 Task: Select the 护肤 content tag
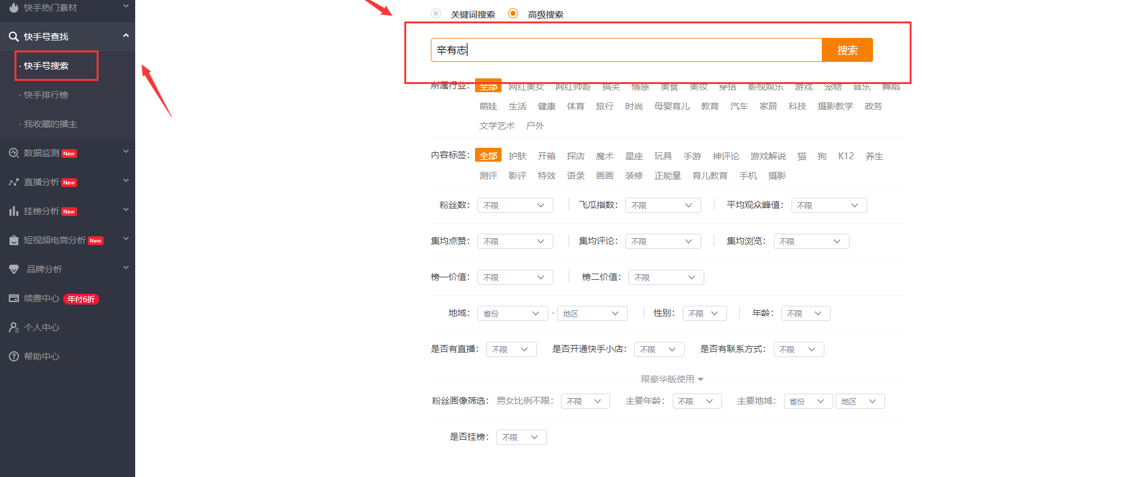pyautogui.click(x=517, y=156)
